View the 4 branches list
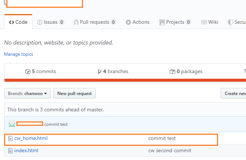246x160 pixels. point(113,71)
